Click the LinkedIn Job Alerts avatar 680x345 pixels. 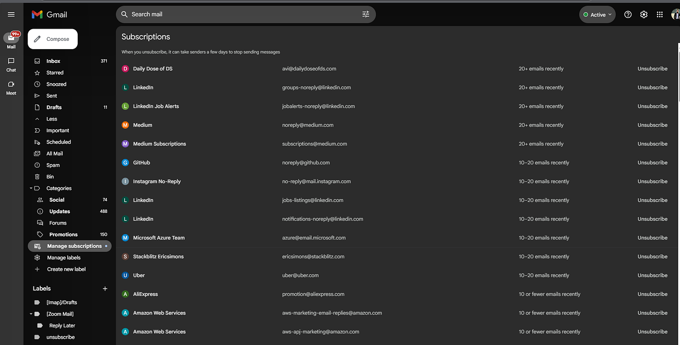click(x=125, y=106)
